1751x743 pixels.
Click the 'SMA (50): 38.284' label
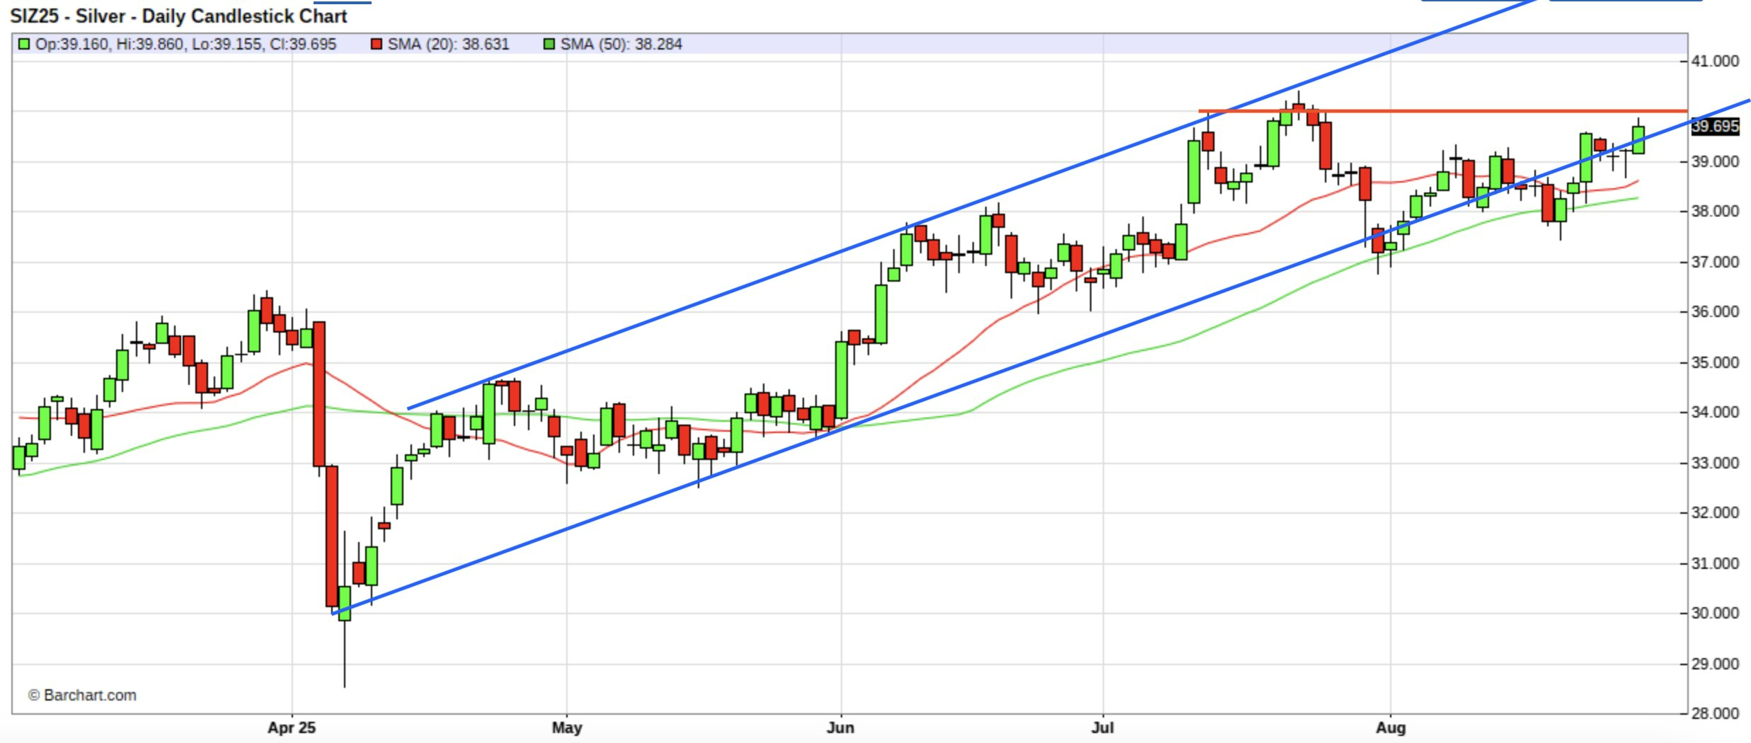[621, 45]
